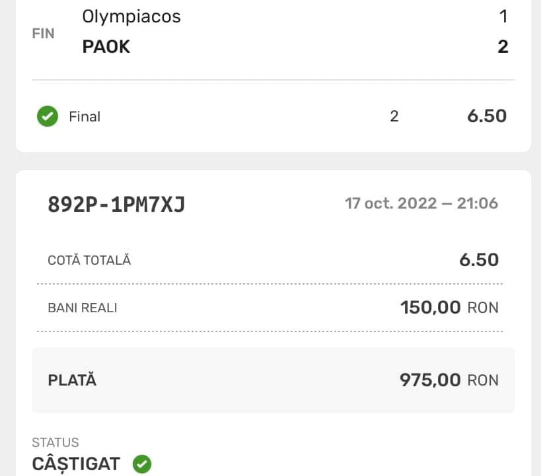
Task: Click PAOK score 2
Action: pos(503,47)
